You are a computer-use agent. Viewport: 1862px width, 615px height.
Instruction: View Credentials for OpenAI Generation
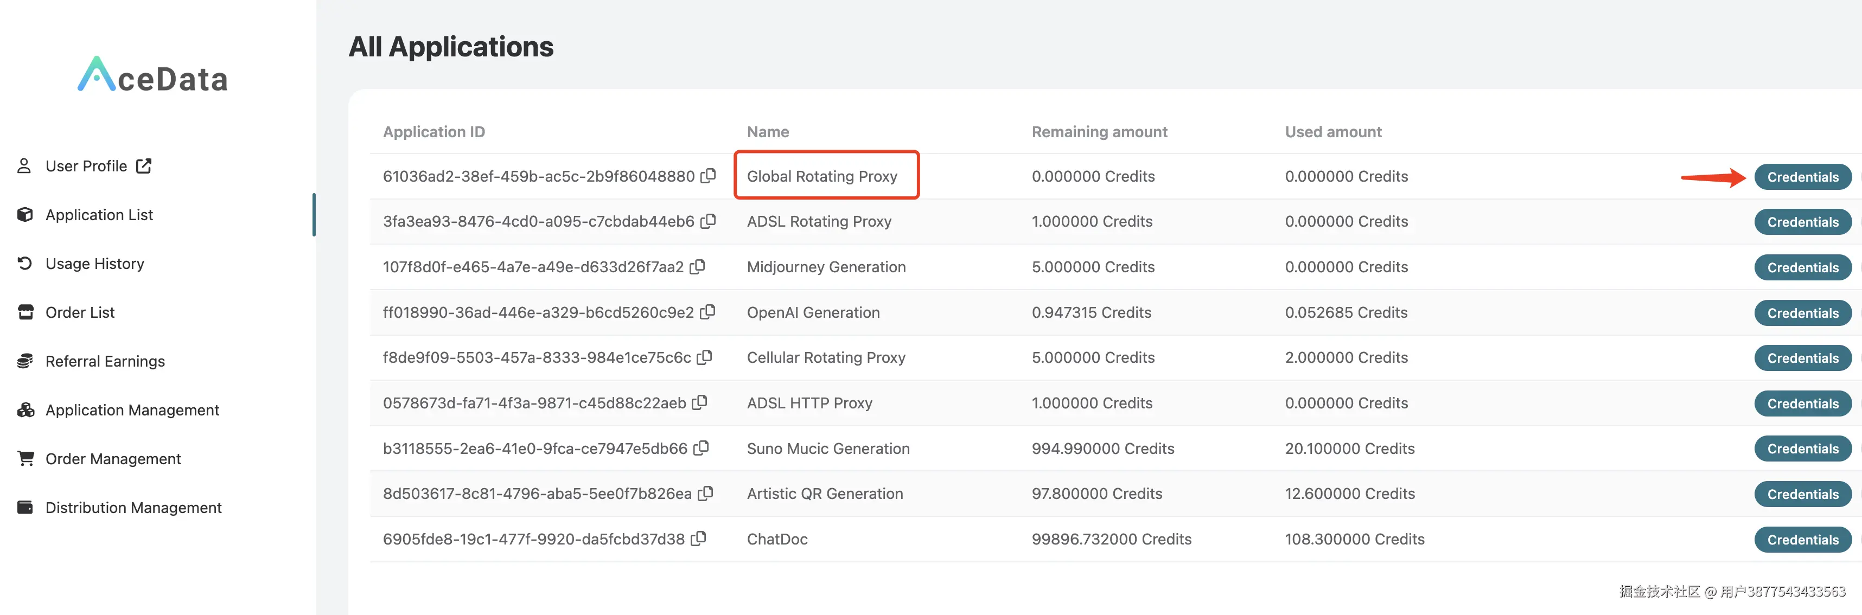1802,313
